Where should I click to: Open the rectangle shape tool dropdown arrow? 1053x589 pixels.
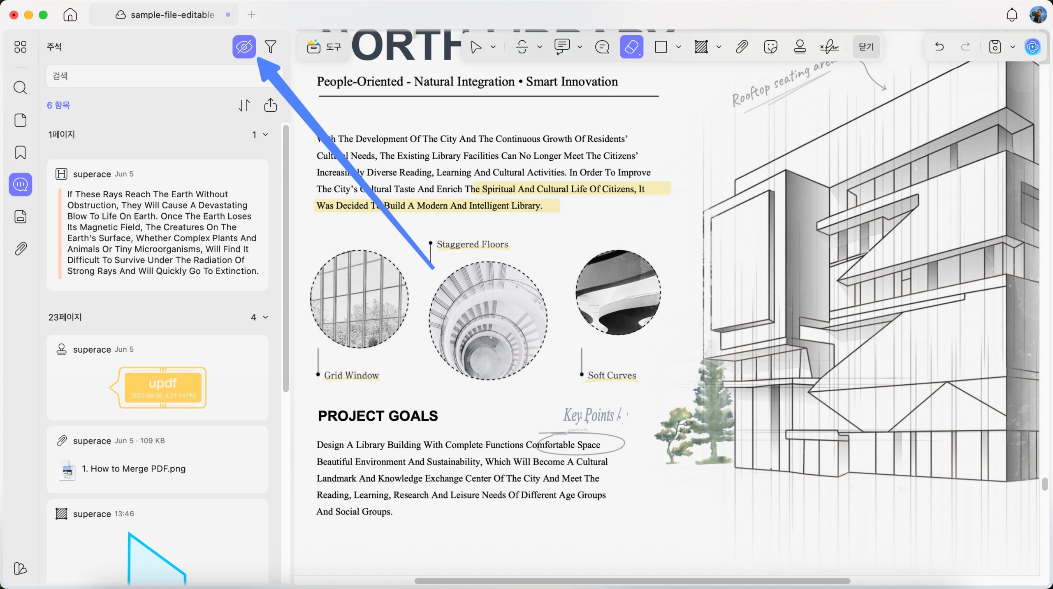click(x=679, y=46)
